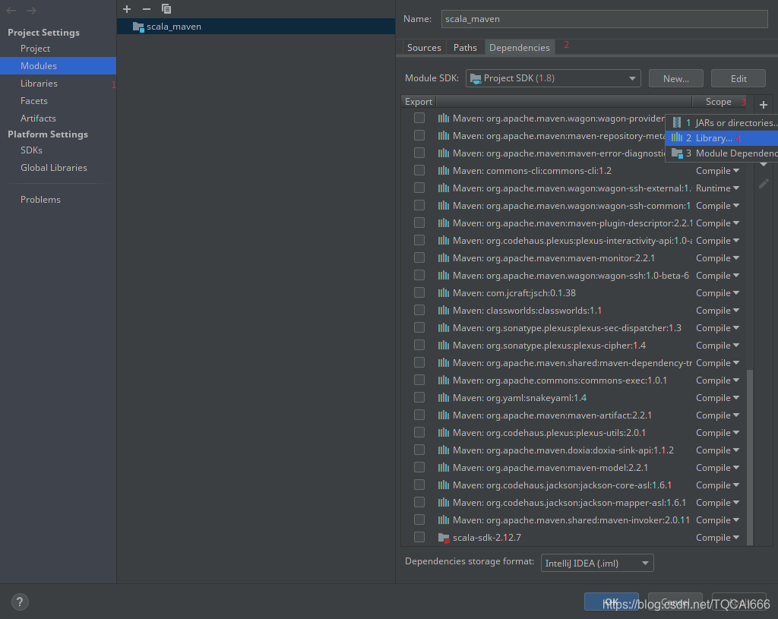Viewport: 778px width, 619px height.
Task: Change scope of maven-model:2.2.1
Action: click(x=717, y=468)
